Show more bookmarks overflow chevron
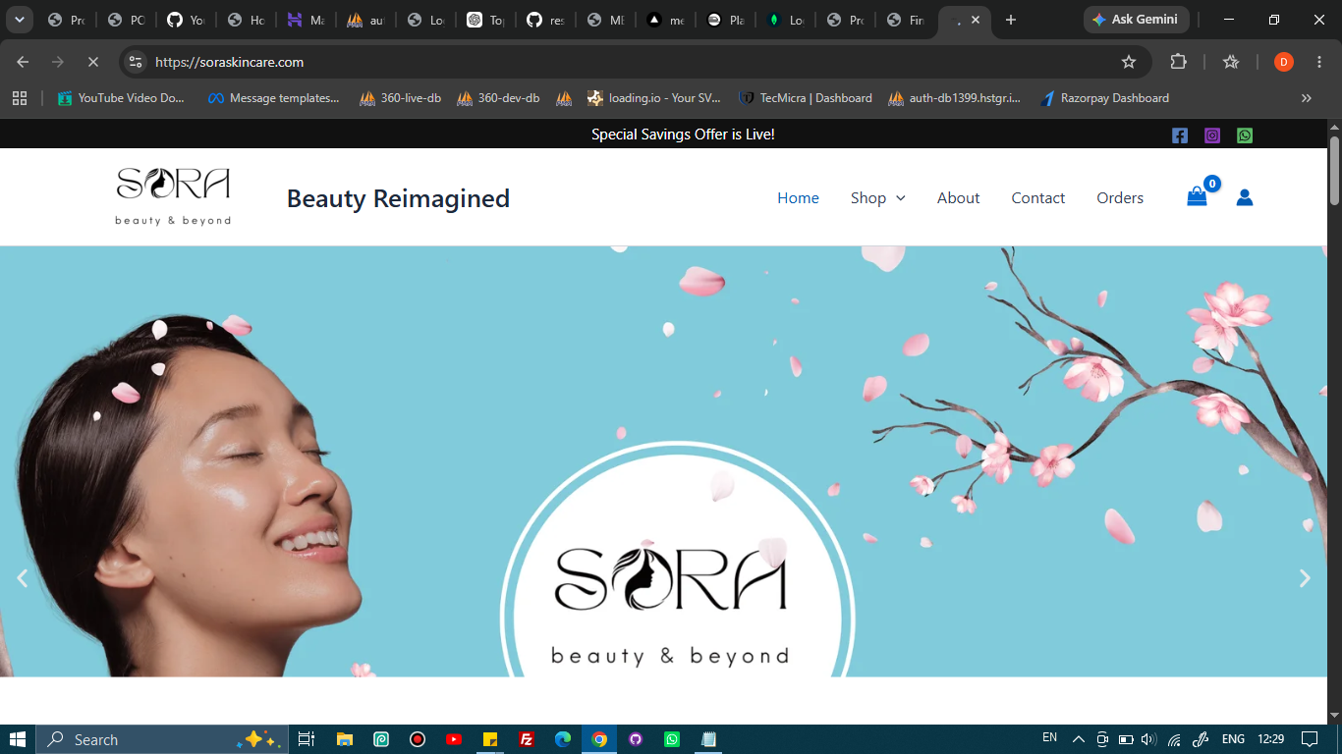This screenshot has height=754, width=1342. tap(1307, 98)
